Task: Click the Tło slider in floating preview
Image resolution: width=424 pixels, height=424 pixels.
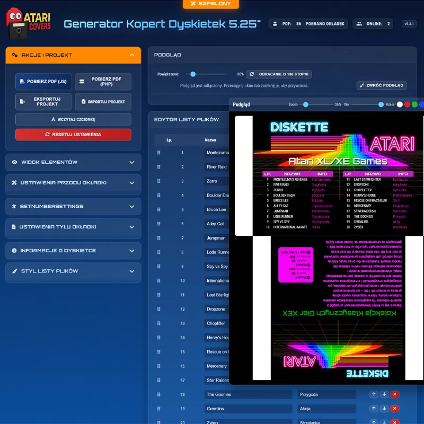Action: (367, 104)
